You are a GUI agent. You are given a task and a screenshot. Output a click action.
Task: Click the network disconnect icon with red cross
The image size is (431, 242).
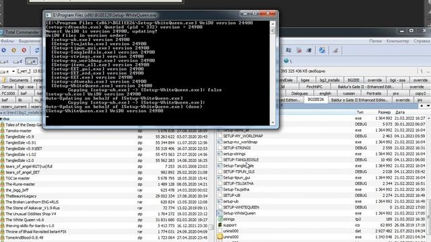(299, 50)
